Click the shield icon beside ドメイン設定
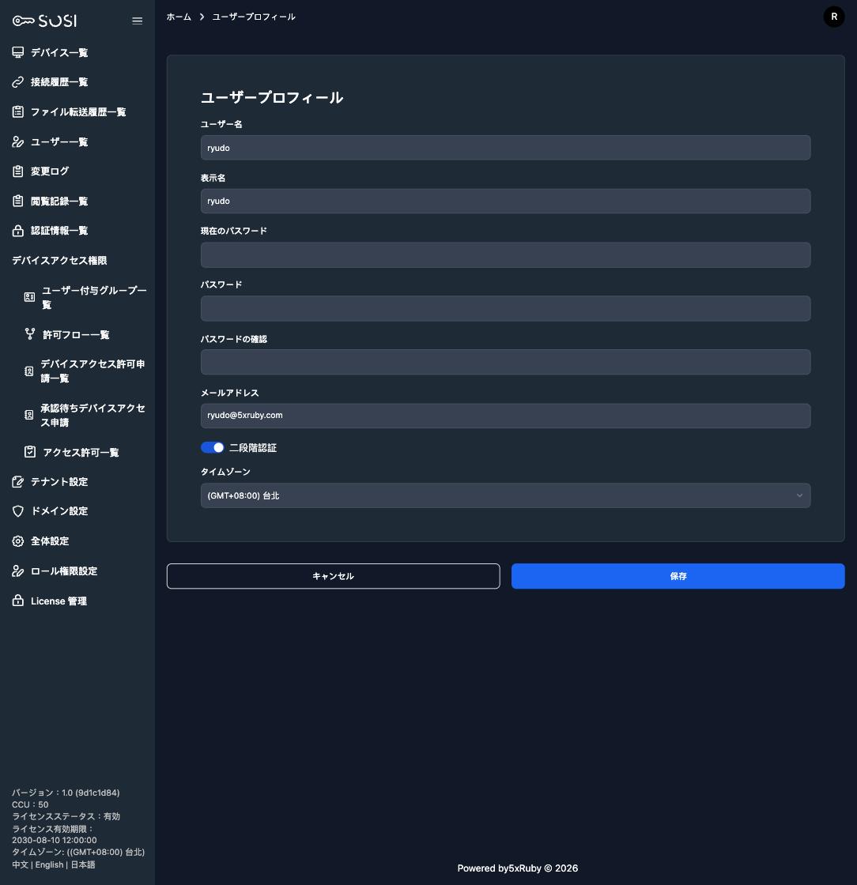 (18, 510)
